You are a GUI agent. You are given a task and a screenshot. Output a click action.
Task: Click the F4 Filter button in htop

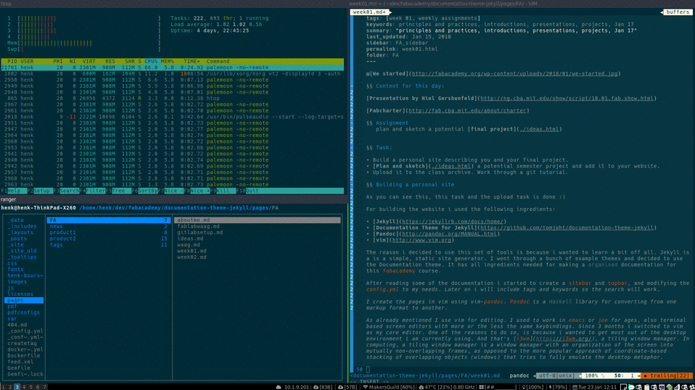tap(92, 191)
